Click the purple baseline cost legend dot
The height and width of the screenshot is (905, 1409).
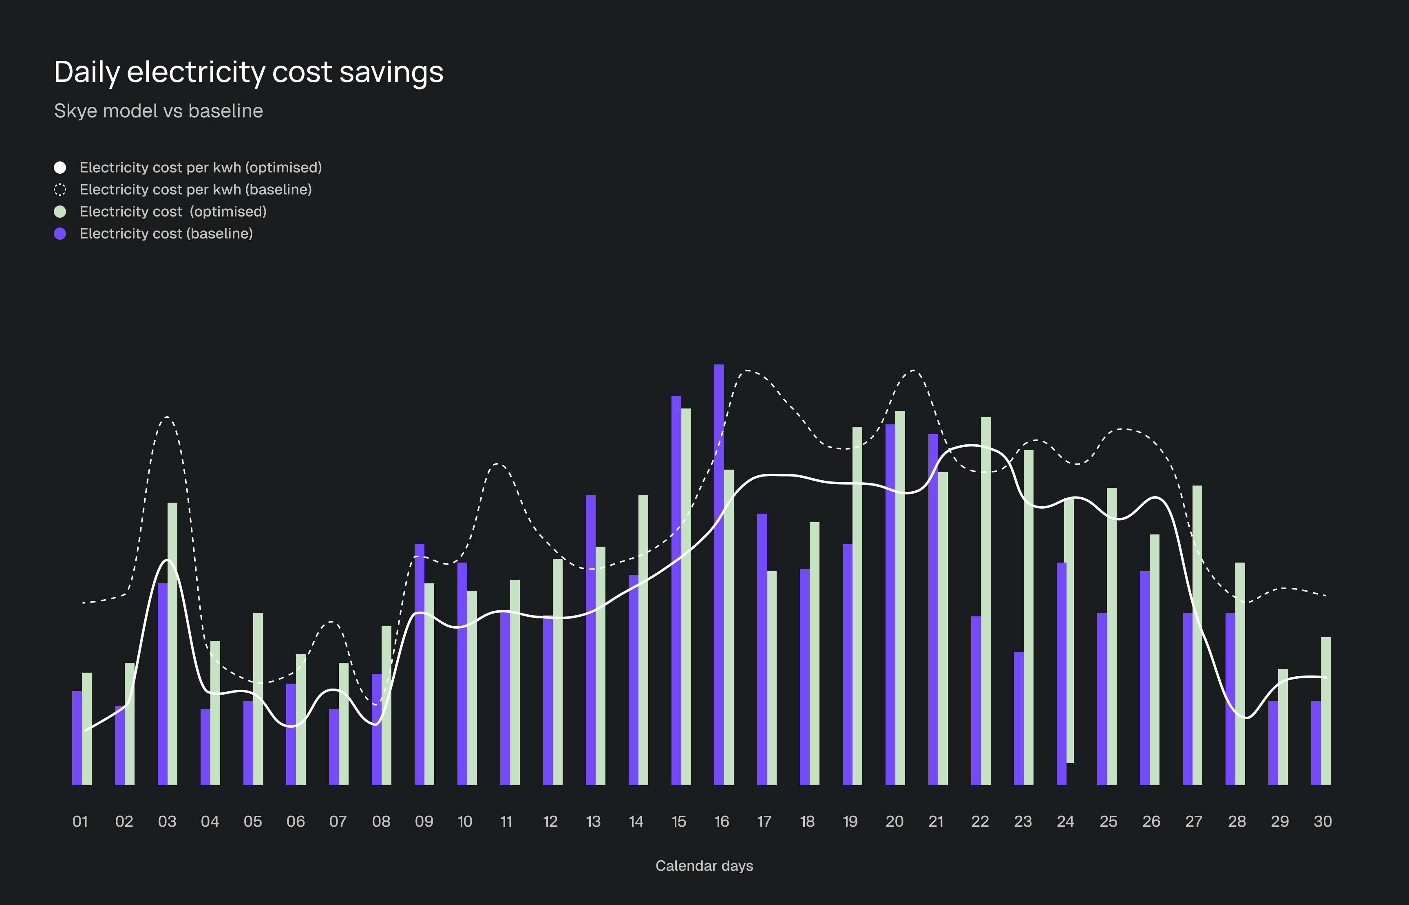click(60, 233)
